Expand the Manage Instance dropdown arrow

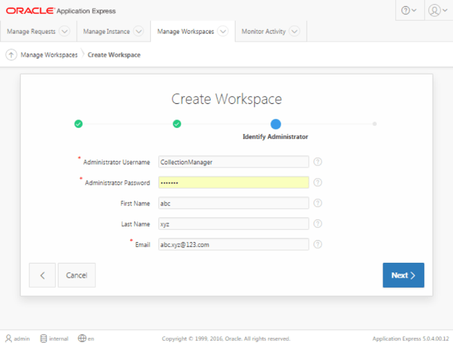point(139,31)
